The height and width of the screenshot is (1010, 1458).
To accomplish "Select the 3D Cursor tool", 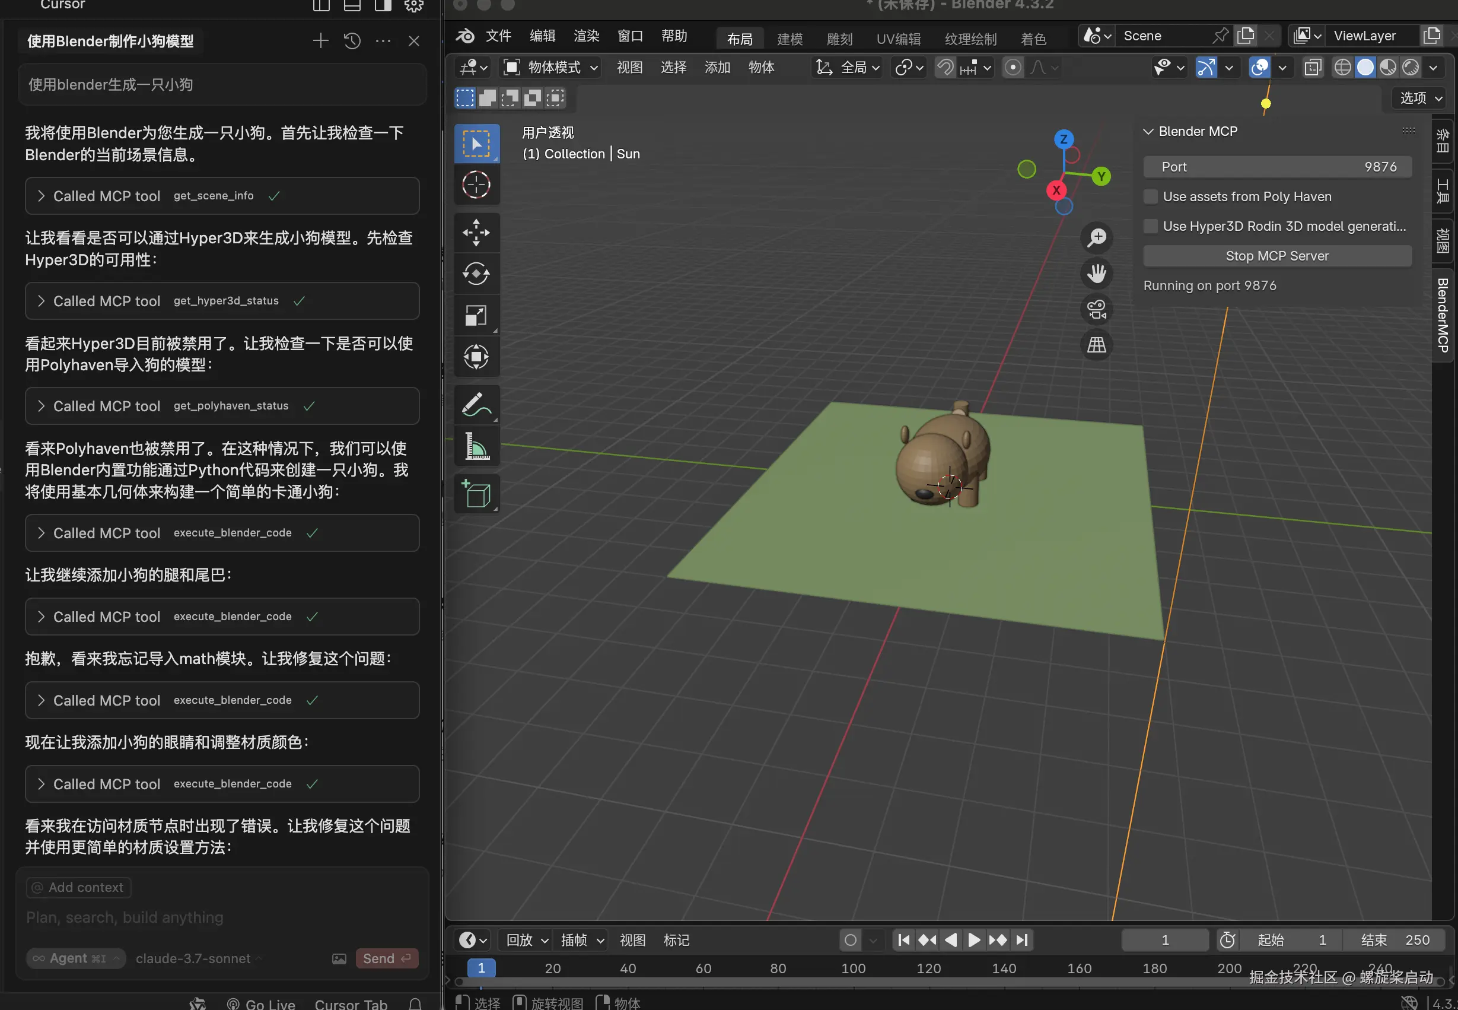I will pos(476,185).
